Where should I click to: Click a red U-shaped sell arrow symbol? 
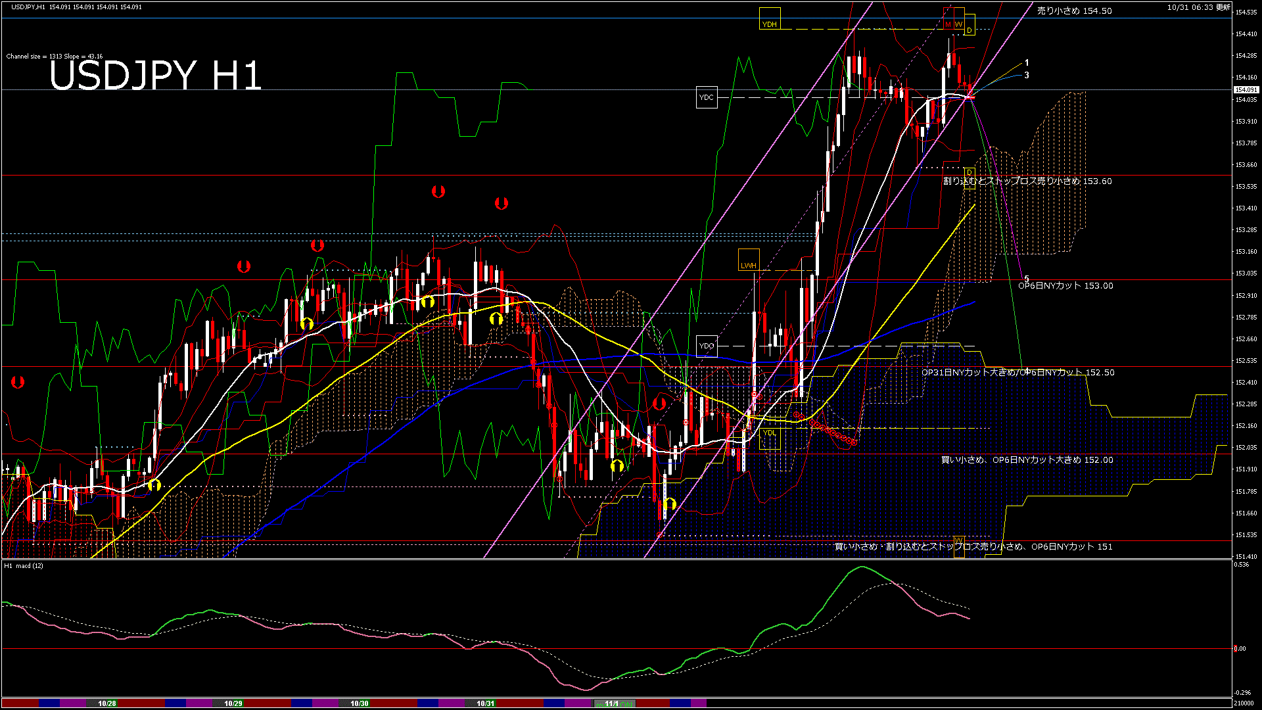[438, 191]
